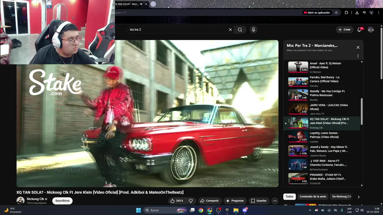The height and width of the screenshot is (215, 383).
Task: Open a new browser tab
Action: tap(153, 4)
